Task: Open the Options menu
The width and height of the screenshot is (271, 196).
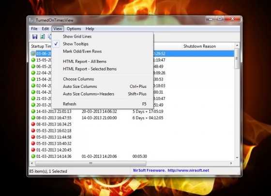Action: [74, 28]
